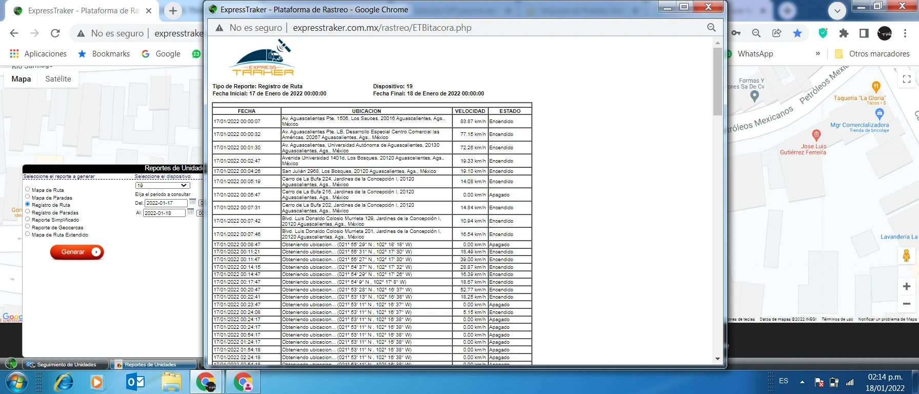Switch the map to Mapa view

click(x=22, y=79)
